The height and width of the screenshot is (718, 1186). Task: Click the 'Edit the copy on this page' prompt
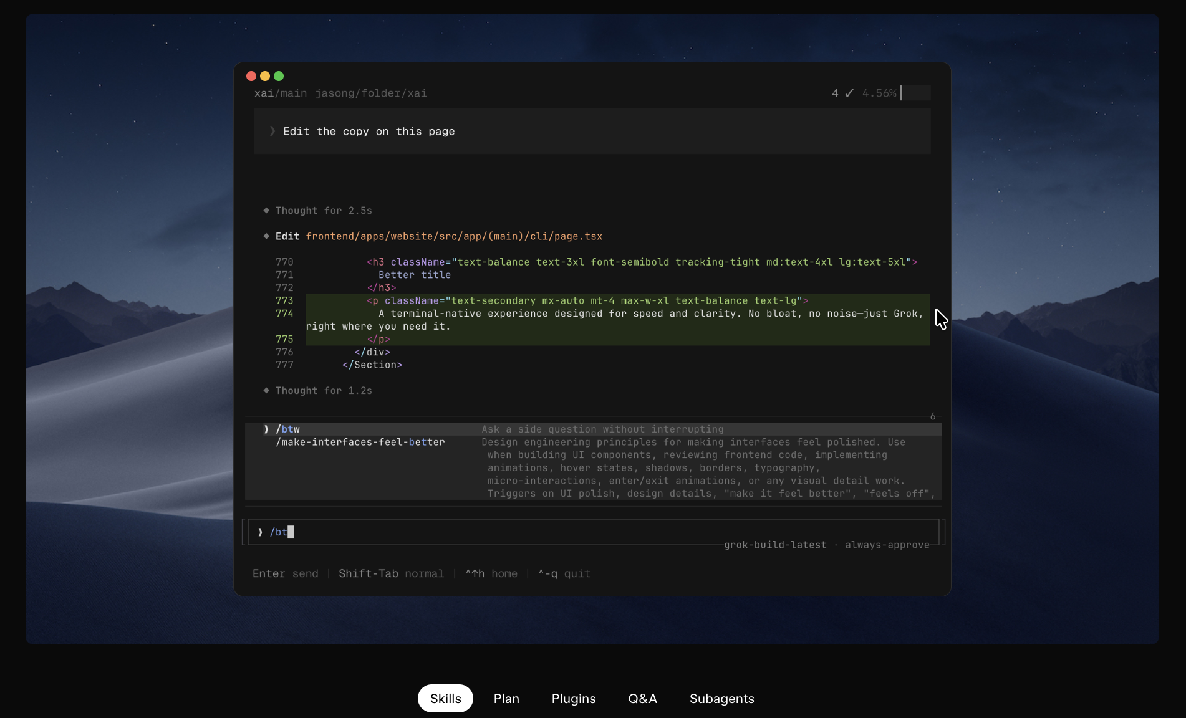click(592, 131)
